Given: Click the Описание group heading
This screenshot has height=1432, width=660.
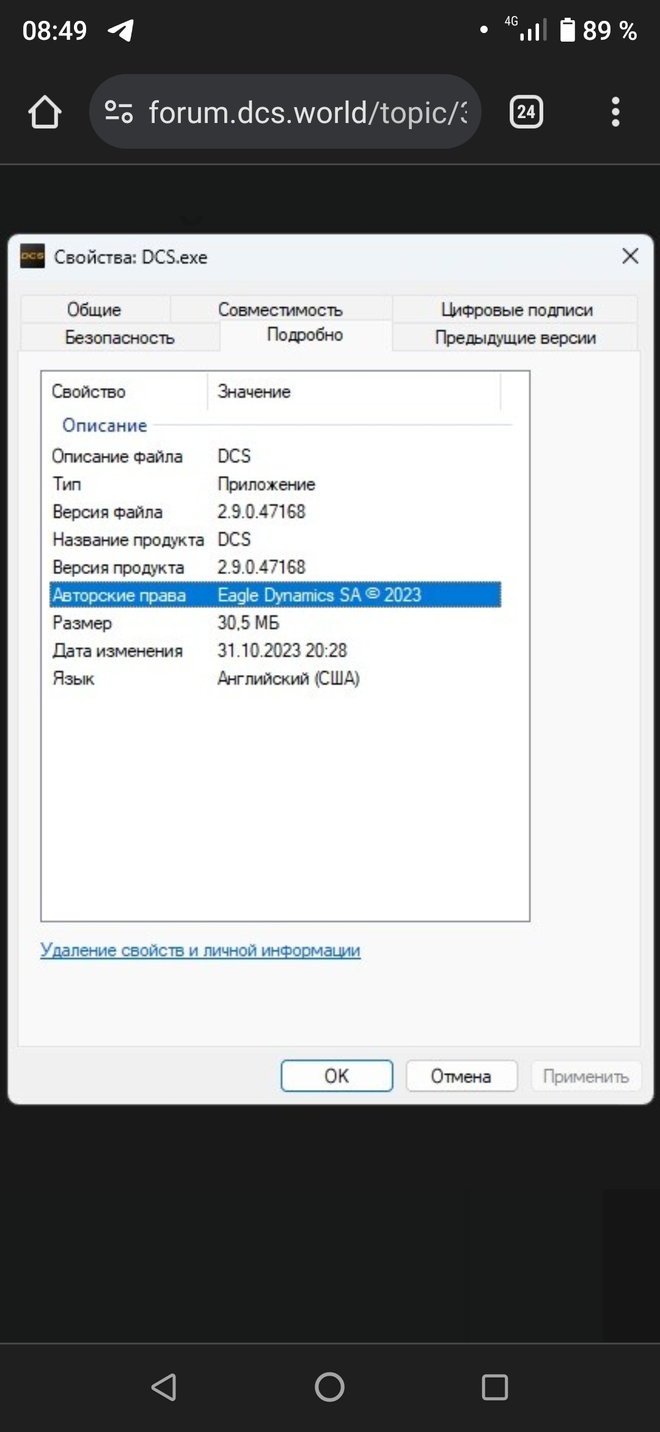Looking at the screenshot, I should coord(105,425).
